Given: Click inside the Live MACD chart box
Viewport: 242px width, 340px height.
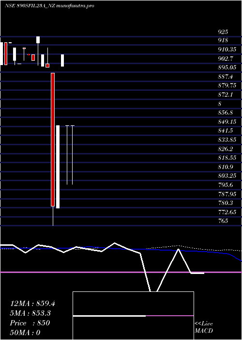Looking at the screenshot, I should pyautogui.click(x=133, y=316).
